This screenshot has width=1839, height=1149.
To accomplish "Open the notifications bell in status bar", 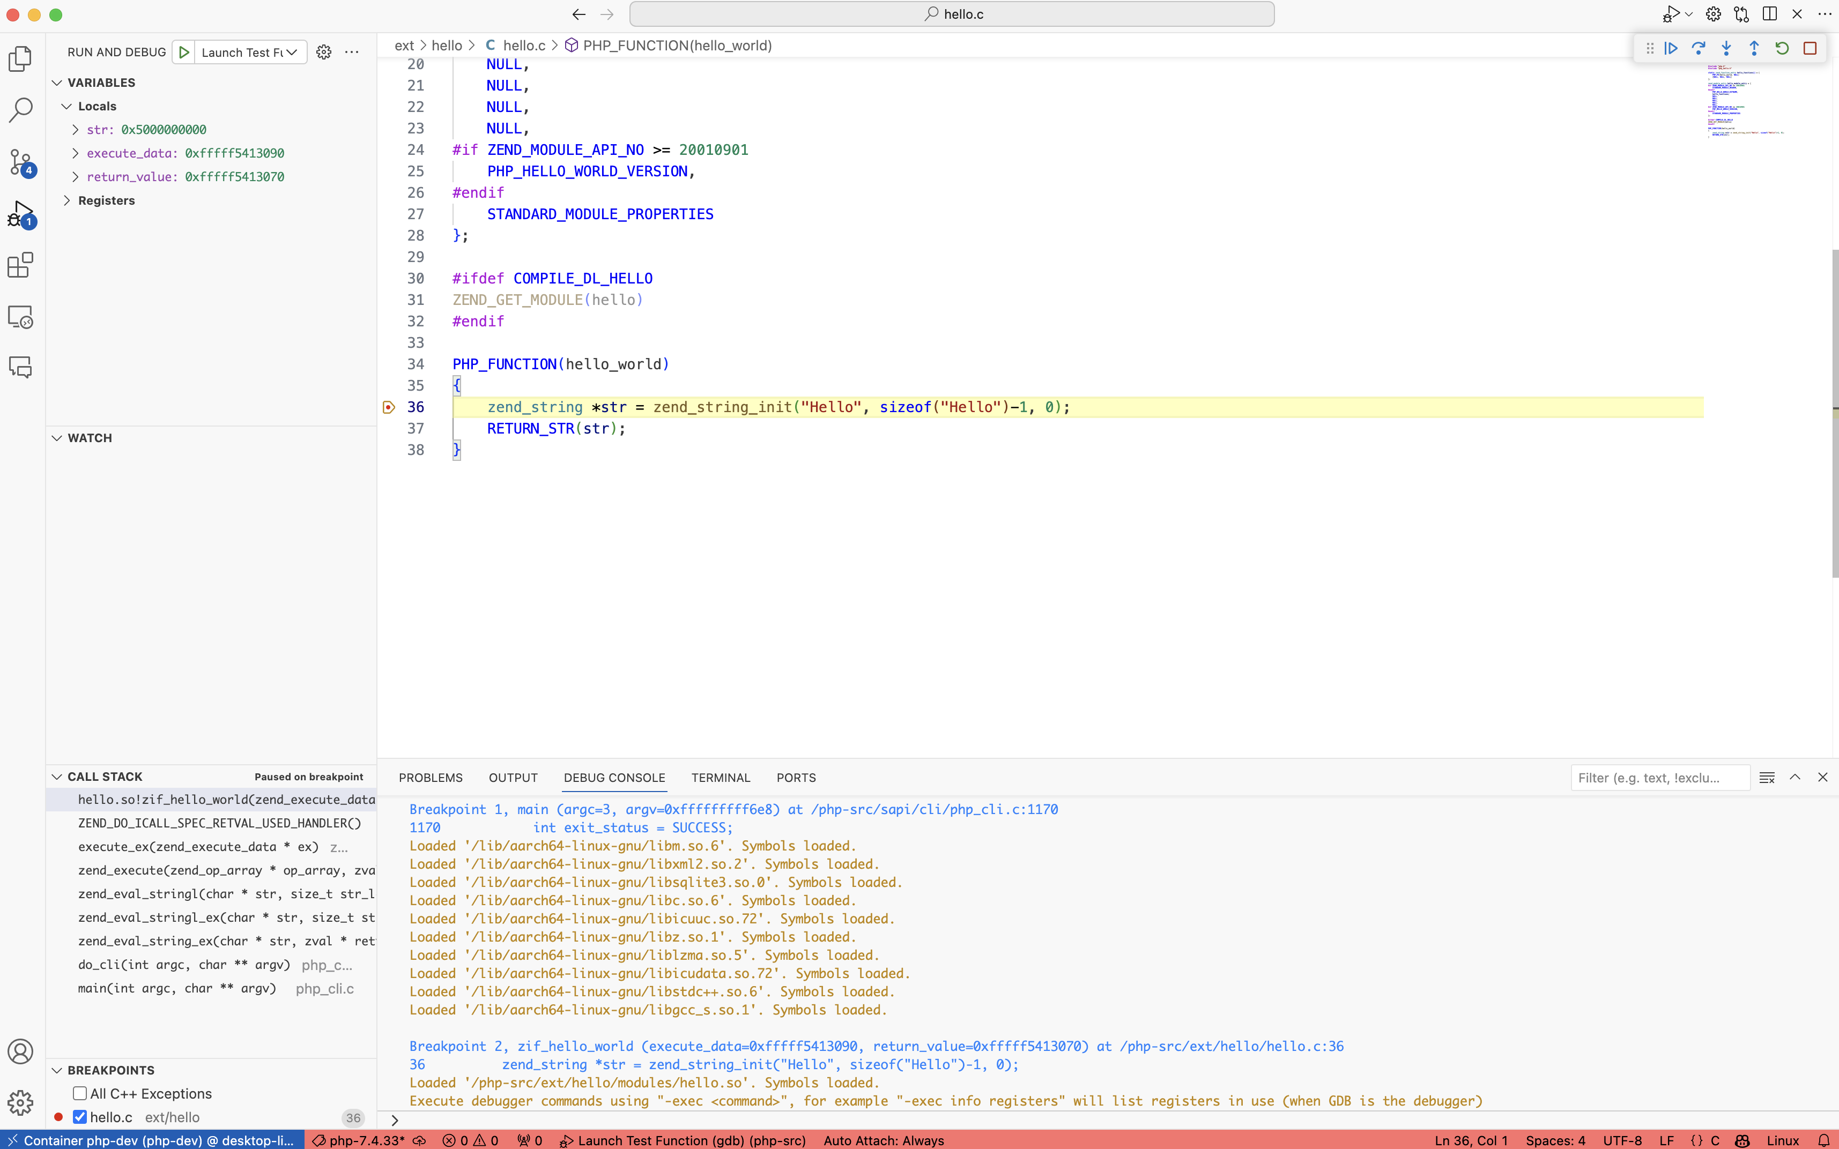I will tap(1824, 1140).
